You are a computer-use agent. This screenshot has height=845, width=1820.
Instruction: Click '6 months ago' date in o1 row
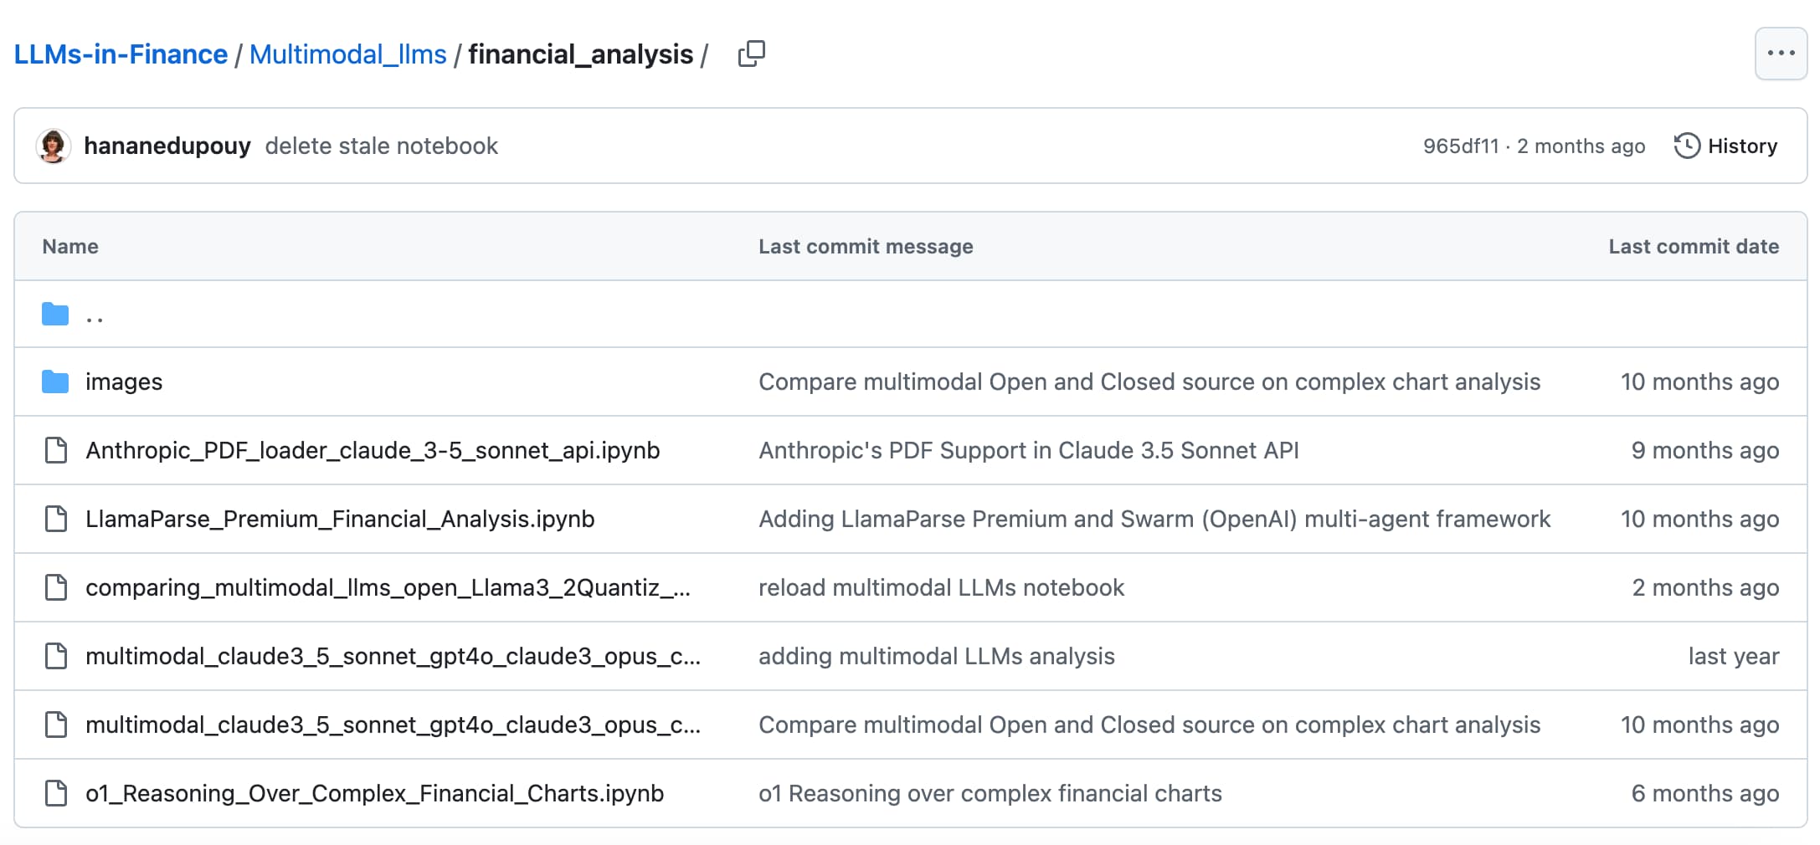coord(1705,793)
